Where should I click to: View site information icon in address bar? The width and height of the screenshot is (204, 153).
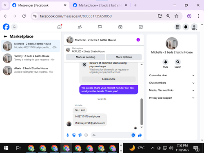[x=35, y=16]
